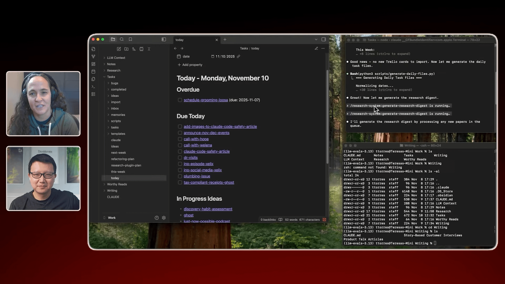
Task: Click Tasks in the breadcrumb path
Action: point(244,48)
